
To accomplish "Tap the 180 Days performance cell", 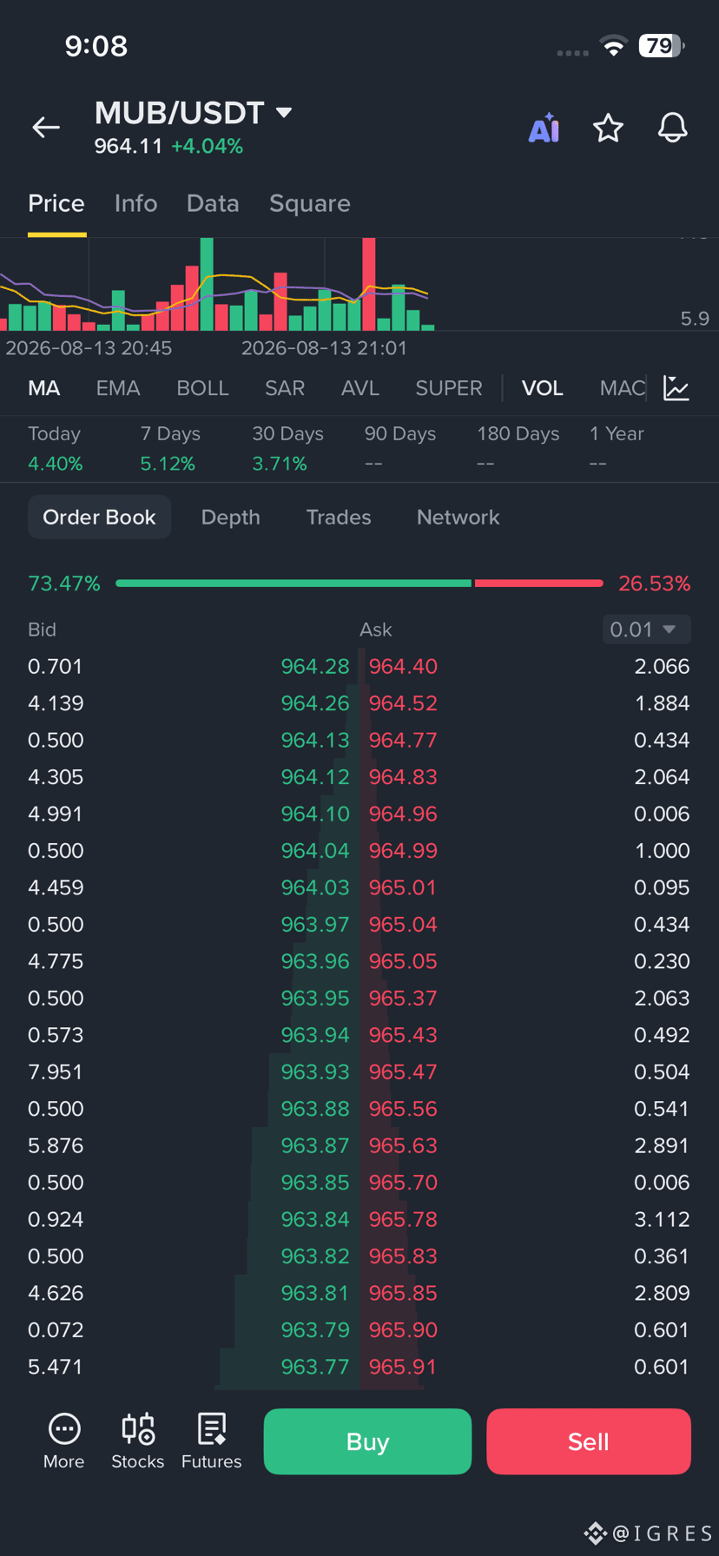I will (x=518, y=448).
